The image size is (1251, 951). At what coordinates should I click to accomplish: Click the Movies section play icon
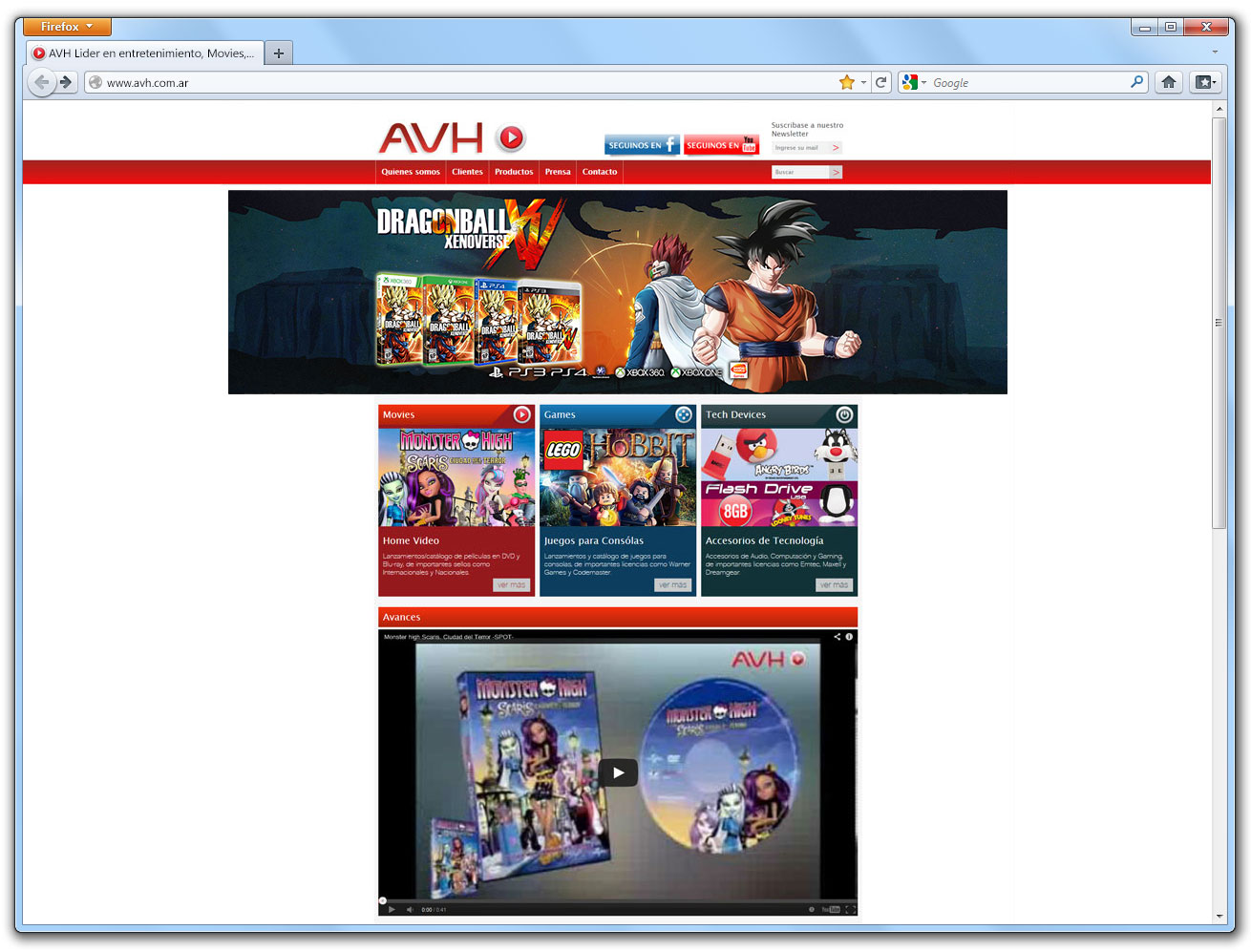521,414
